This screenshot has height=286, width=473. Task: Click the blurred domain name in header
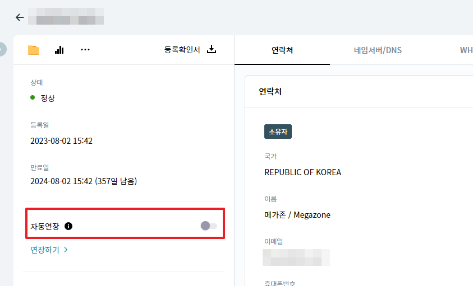click(x=70, y=17)
